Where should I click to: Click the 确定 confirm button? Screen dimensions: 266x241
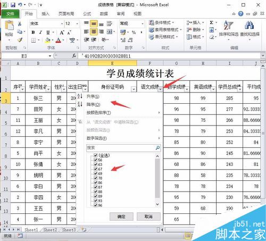121,217
